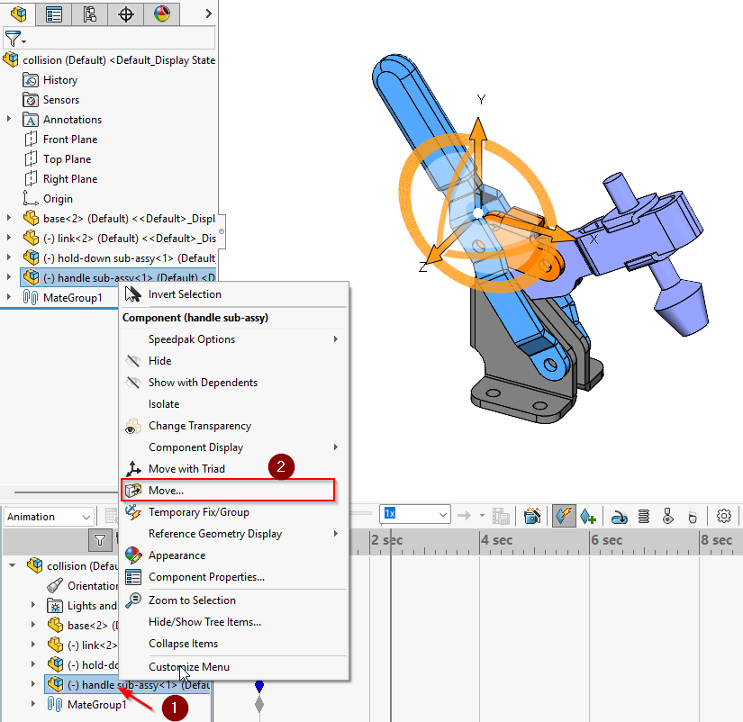Image resolution: width=743 pixels, height=722 pixels.
Task: Select the Spring tool icon
Action: tap(643, 516)
